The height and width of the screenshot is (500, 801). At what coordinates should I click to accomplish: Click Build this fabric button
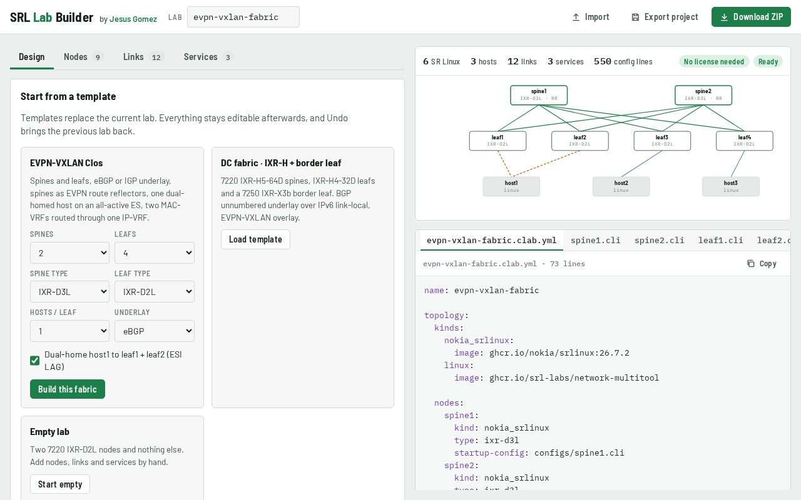click(68, 389)
